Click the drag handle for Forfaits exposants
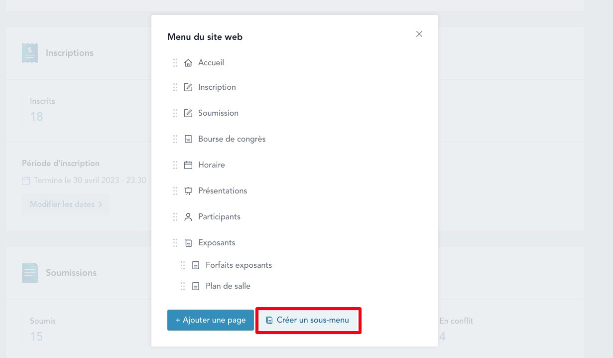The height and width of the screenshot is (358, 613). pyautogui.click(x=183, y=265)
